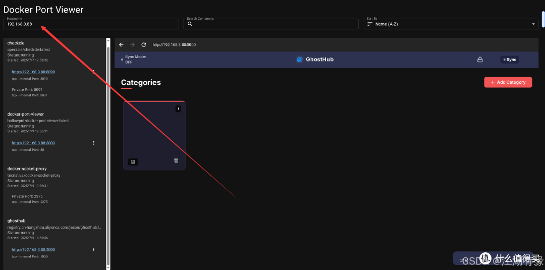Image resolution: width=545 pixels, height=270 pixels.
Task: Click 'tcp - Internal Port: 80' under docker-port-viewer
Action: 28,150
